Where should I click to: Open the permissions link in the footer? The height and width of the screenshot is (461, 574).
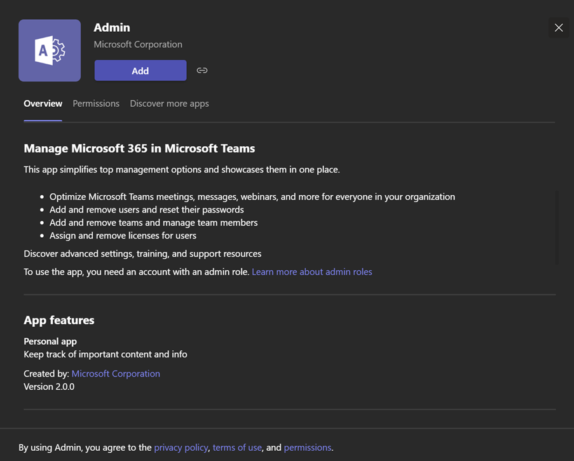coord(308,447)
